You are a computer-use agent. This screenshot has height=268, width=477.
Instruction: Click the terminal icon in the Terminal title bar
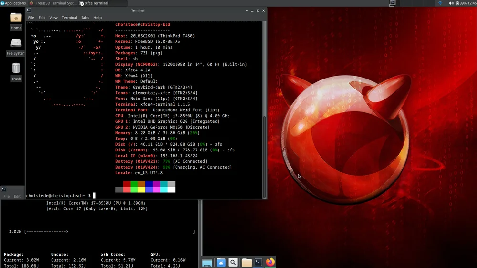pyautogui.click(x=29, y=10)
